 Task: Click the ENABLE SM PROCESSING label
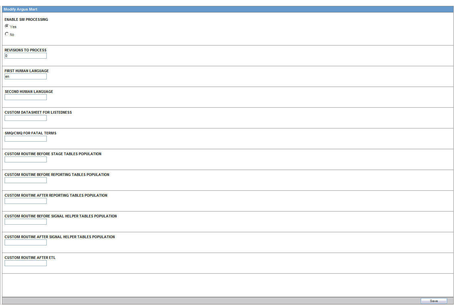click(26, 19)
